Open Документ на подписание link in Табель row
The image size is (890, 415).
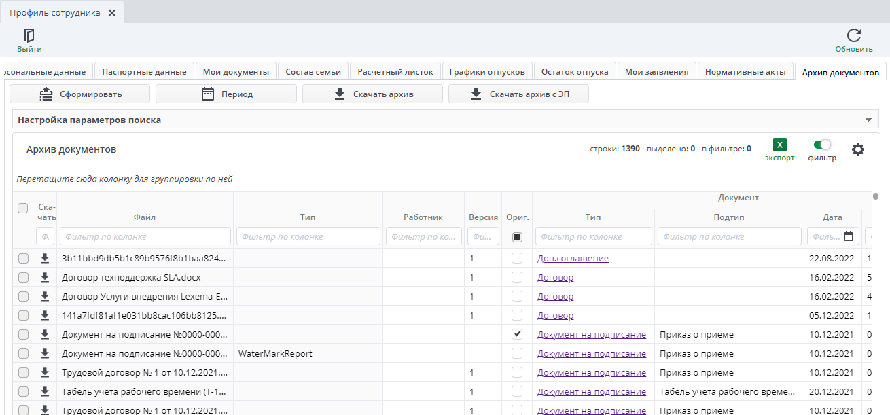click(592, 391)
